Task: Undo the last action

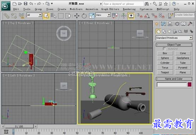Action: point(31,4)
